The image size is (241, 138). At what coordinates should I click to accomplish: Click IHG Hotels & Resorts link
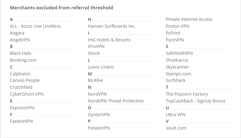(109, 40)
